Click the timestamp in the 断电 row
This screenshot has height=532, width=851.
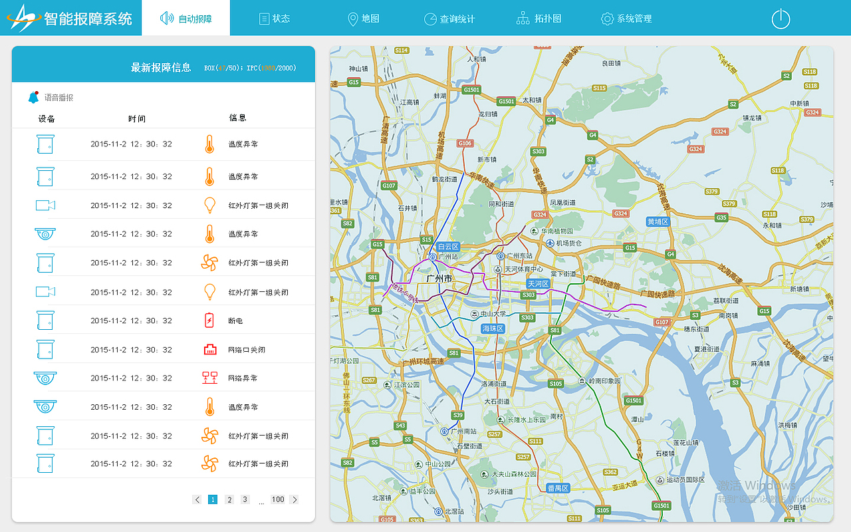coord(131,321)
